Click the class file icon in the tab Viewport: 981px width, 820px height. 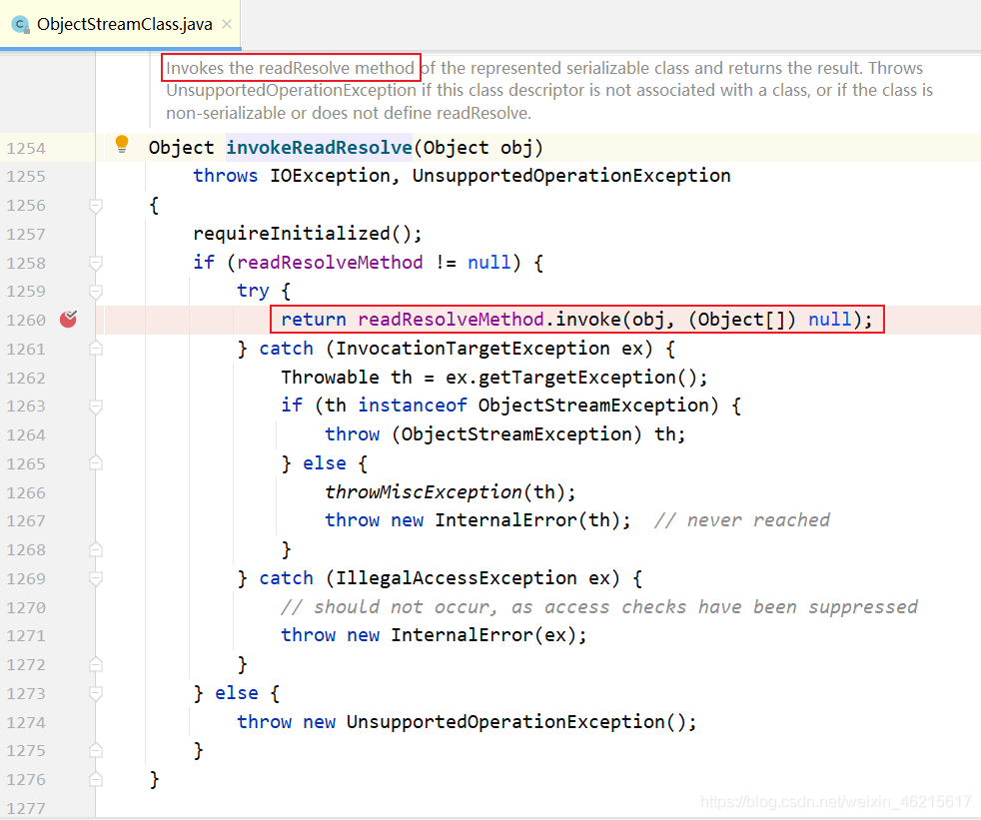(21, 24)
